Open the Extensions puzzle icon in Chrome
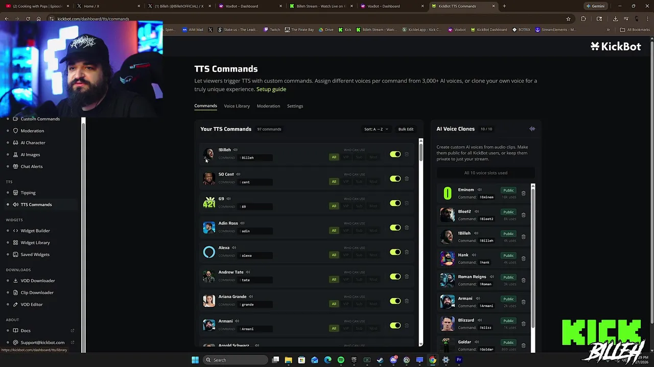654x367 pixels. [583, 19]
